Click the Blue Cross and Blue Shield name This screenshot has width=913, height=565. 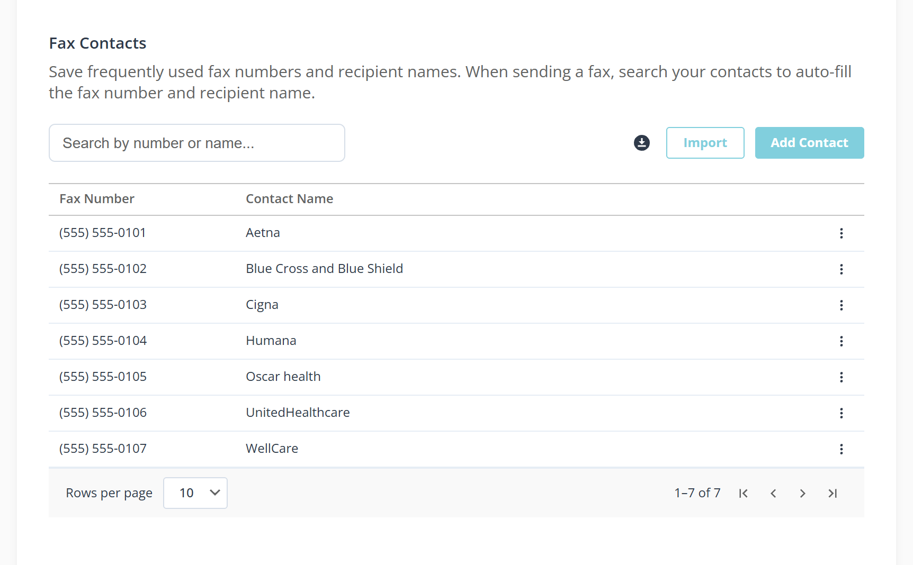[x=325, y=269]
